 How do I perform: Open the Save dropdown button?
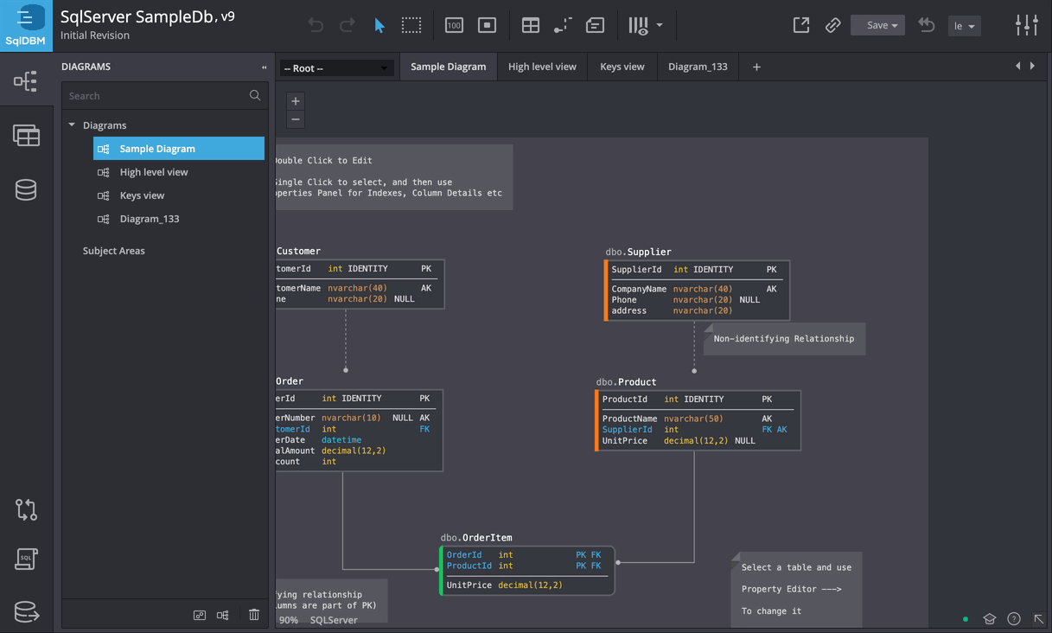877,25
